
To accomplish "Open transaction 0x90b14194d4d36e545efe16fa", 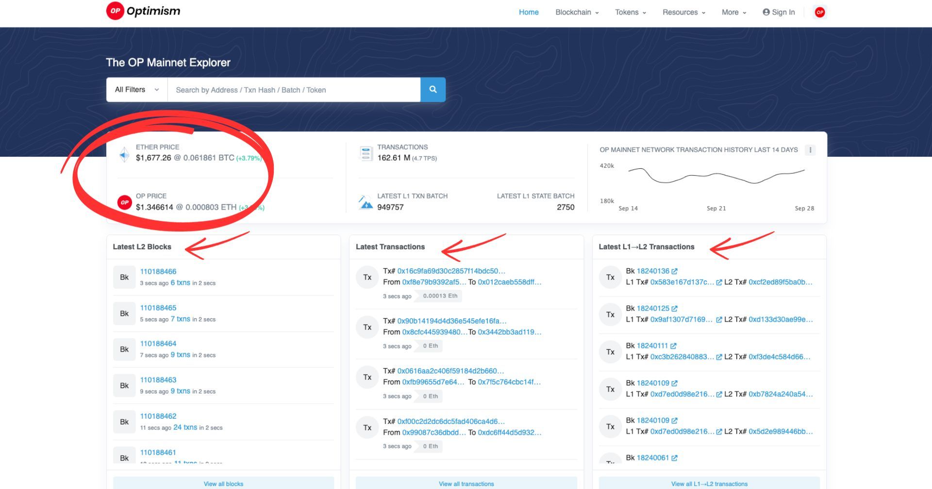I will coord(452,321).
